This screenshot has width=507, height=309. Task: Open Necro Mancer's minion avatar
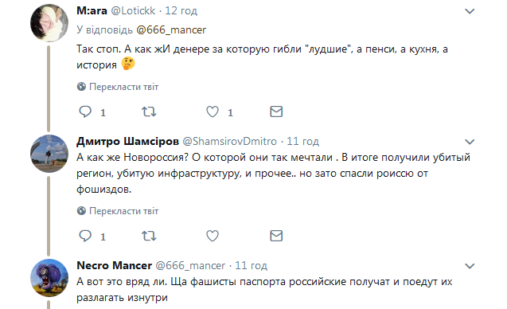[x=49, y=278]
